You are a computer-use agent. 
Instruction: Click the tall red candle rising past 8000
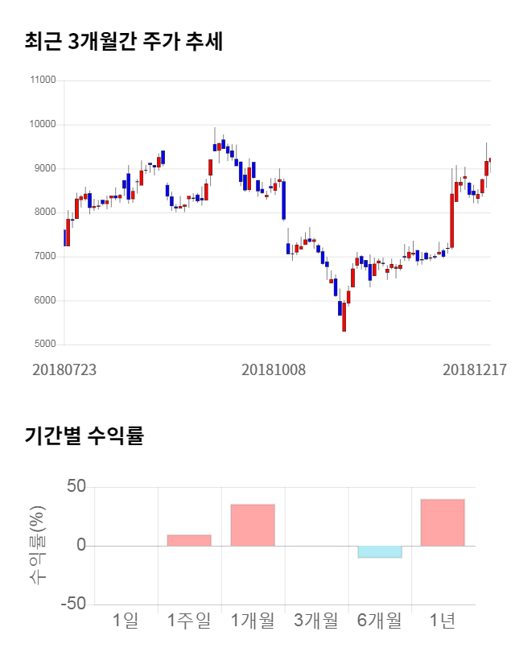pos(452,221)
